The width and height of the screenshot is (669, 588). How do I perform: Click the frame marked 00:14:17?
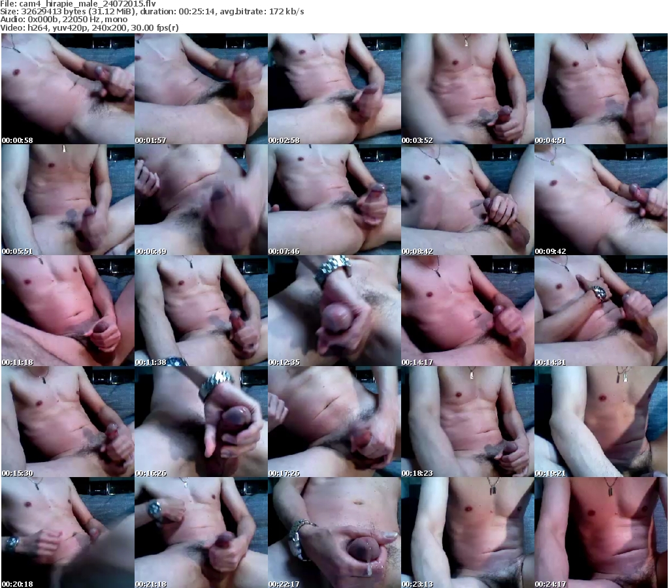467,311
